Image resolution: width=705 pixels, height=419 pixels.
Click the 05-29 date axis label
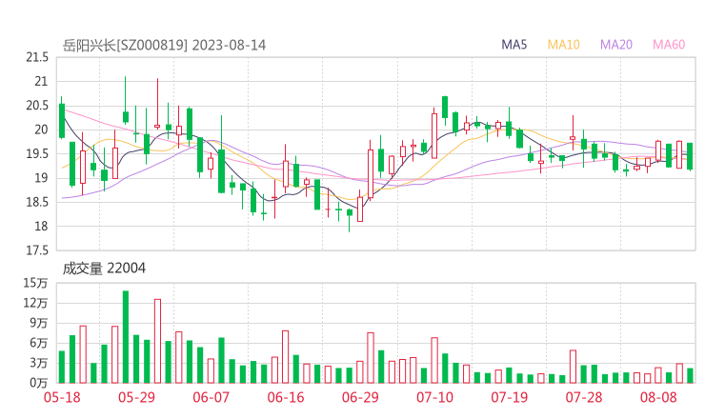pyautogui.click(x=136, y=397)
